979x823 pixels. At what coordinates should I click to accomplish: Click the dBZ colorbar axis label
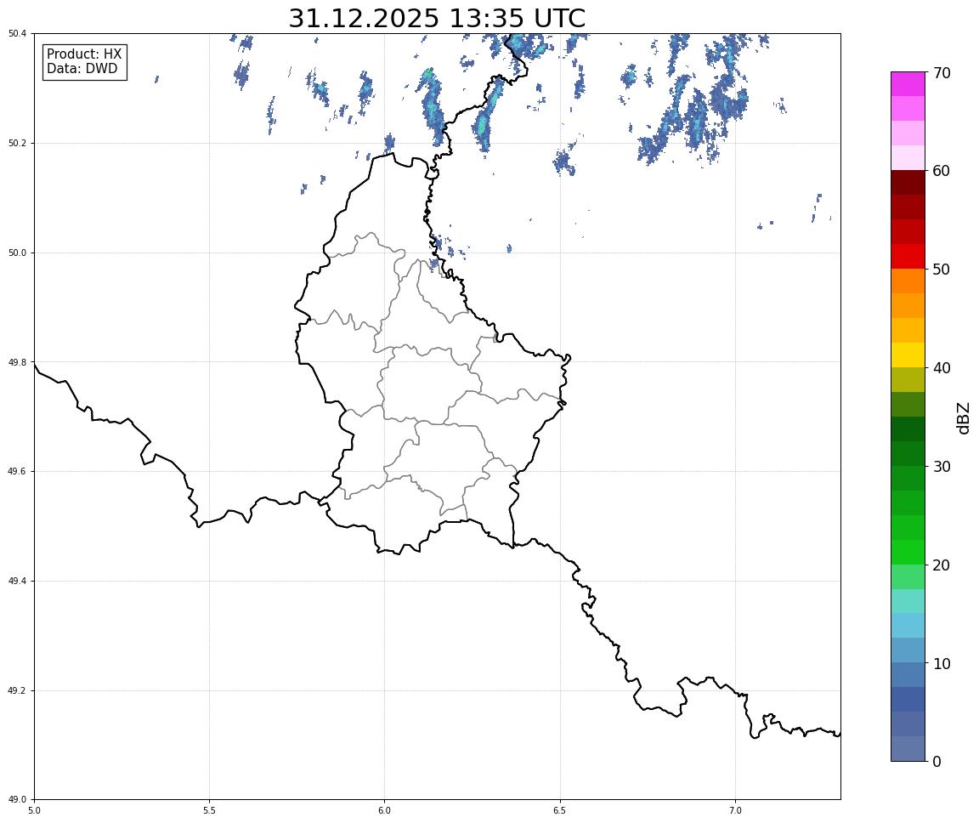[x=964, y=417]
